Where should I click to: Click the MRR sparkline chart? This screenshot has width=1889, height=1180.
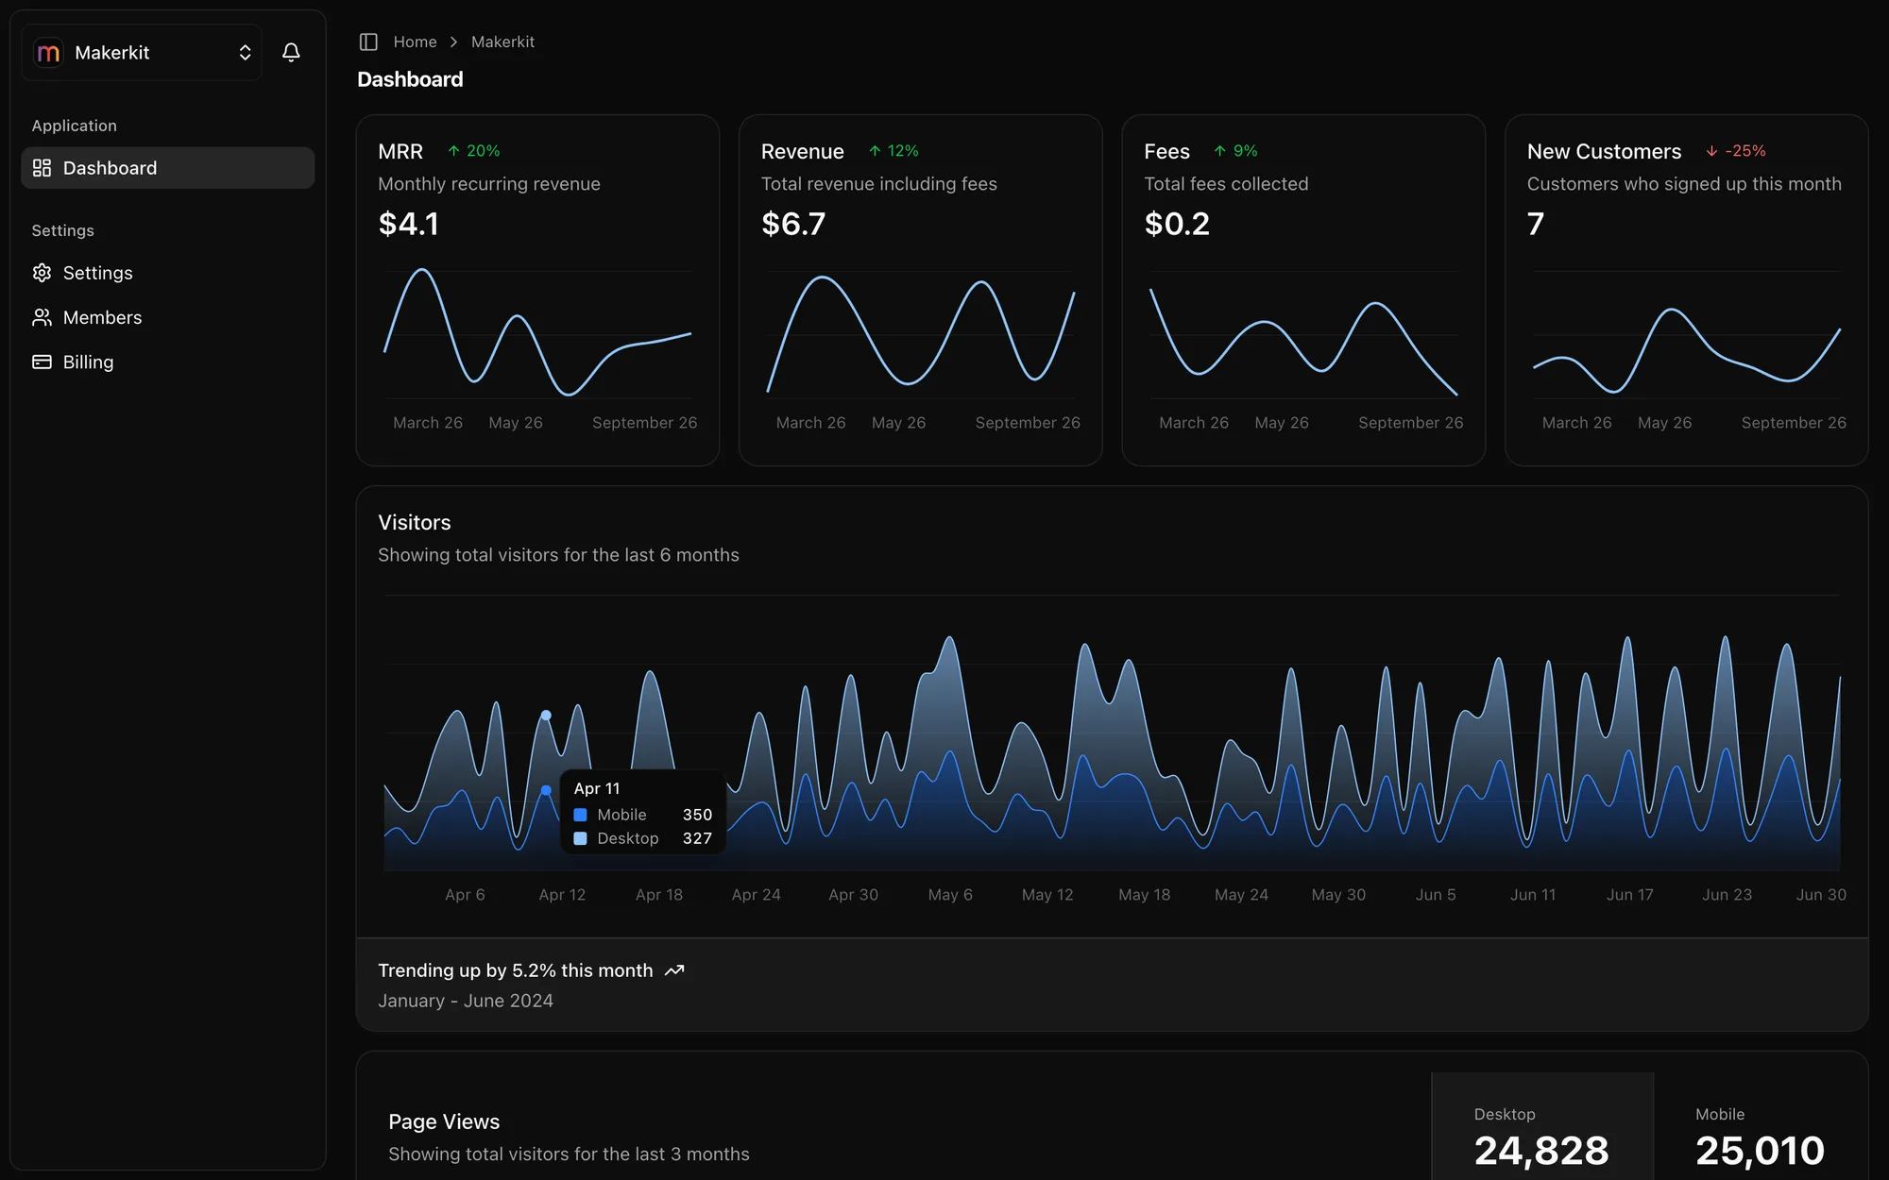pos(537,333)
